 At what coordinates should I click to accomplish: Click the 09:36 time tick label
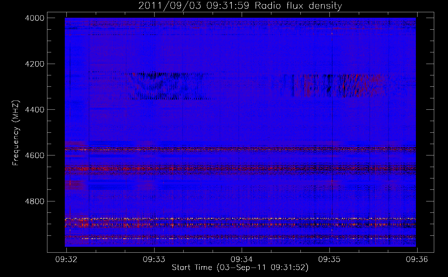[x=417, y=259]
